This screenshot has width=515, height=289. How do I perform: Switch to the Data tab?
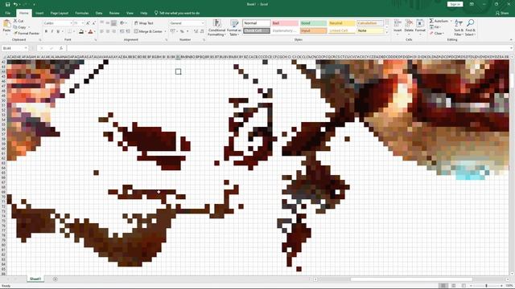99,13
